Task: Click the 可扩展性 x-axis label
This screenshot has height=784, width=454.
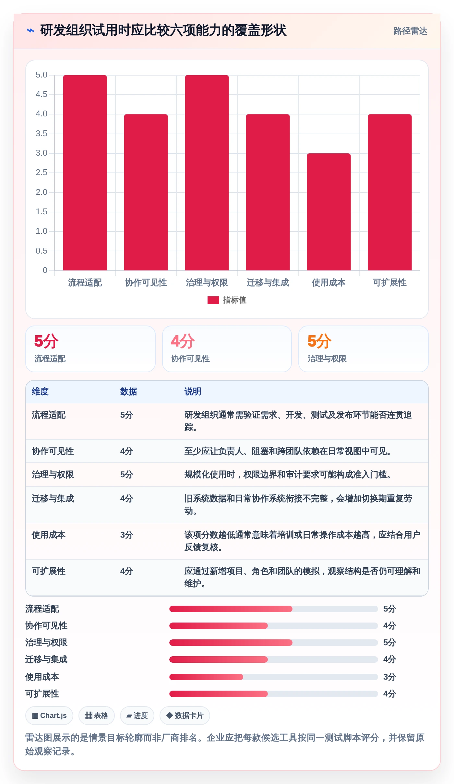Action: (390, 283)
